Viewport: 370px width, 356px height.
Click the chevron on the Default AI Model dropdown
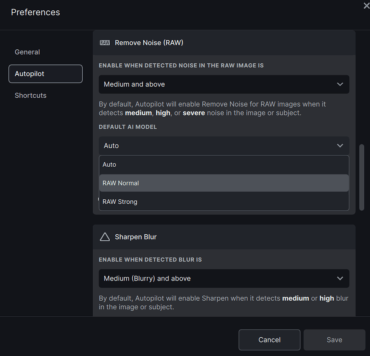[x=340, y=146]
